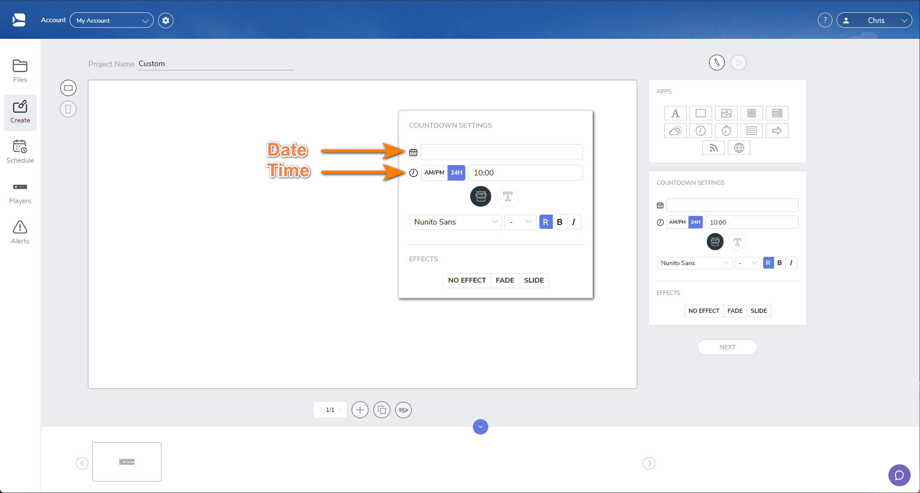Select landscape orientation button
Image resolution: width=920 pixels, height=493 pixels.
click(x=68, y=88)
